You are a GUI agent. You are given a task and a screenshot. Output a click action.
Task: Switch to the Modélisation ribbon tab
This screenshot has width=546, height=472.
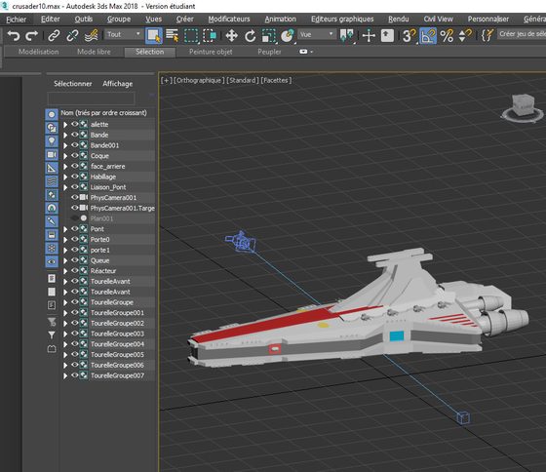39,52
